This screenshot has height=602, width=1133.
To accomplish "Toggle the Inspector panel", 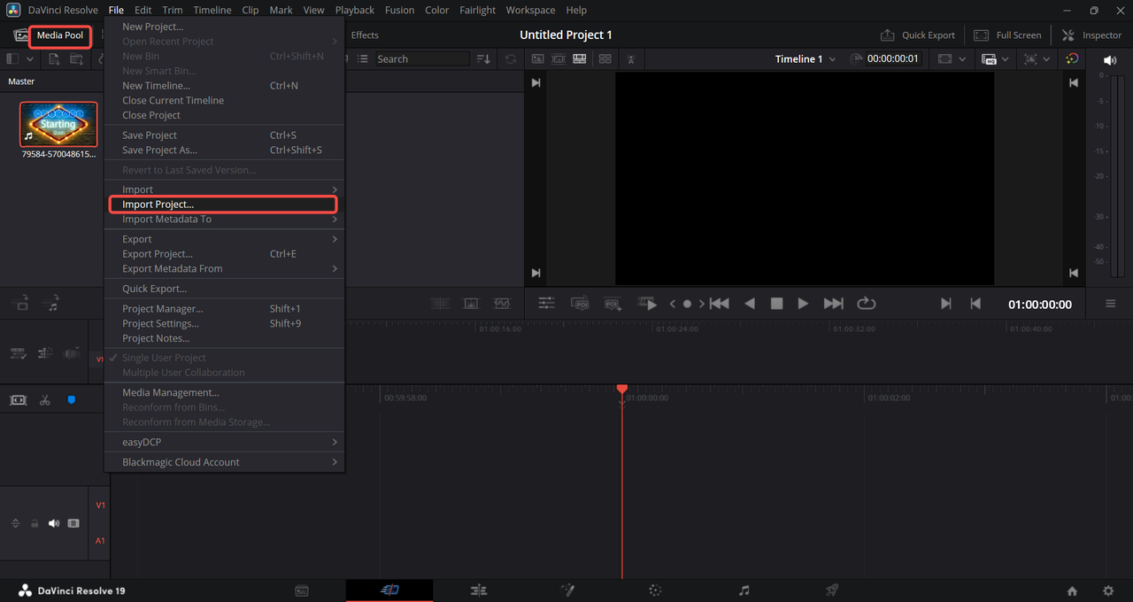I will click(1091, 35).
